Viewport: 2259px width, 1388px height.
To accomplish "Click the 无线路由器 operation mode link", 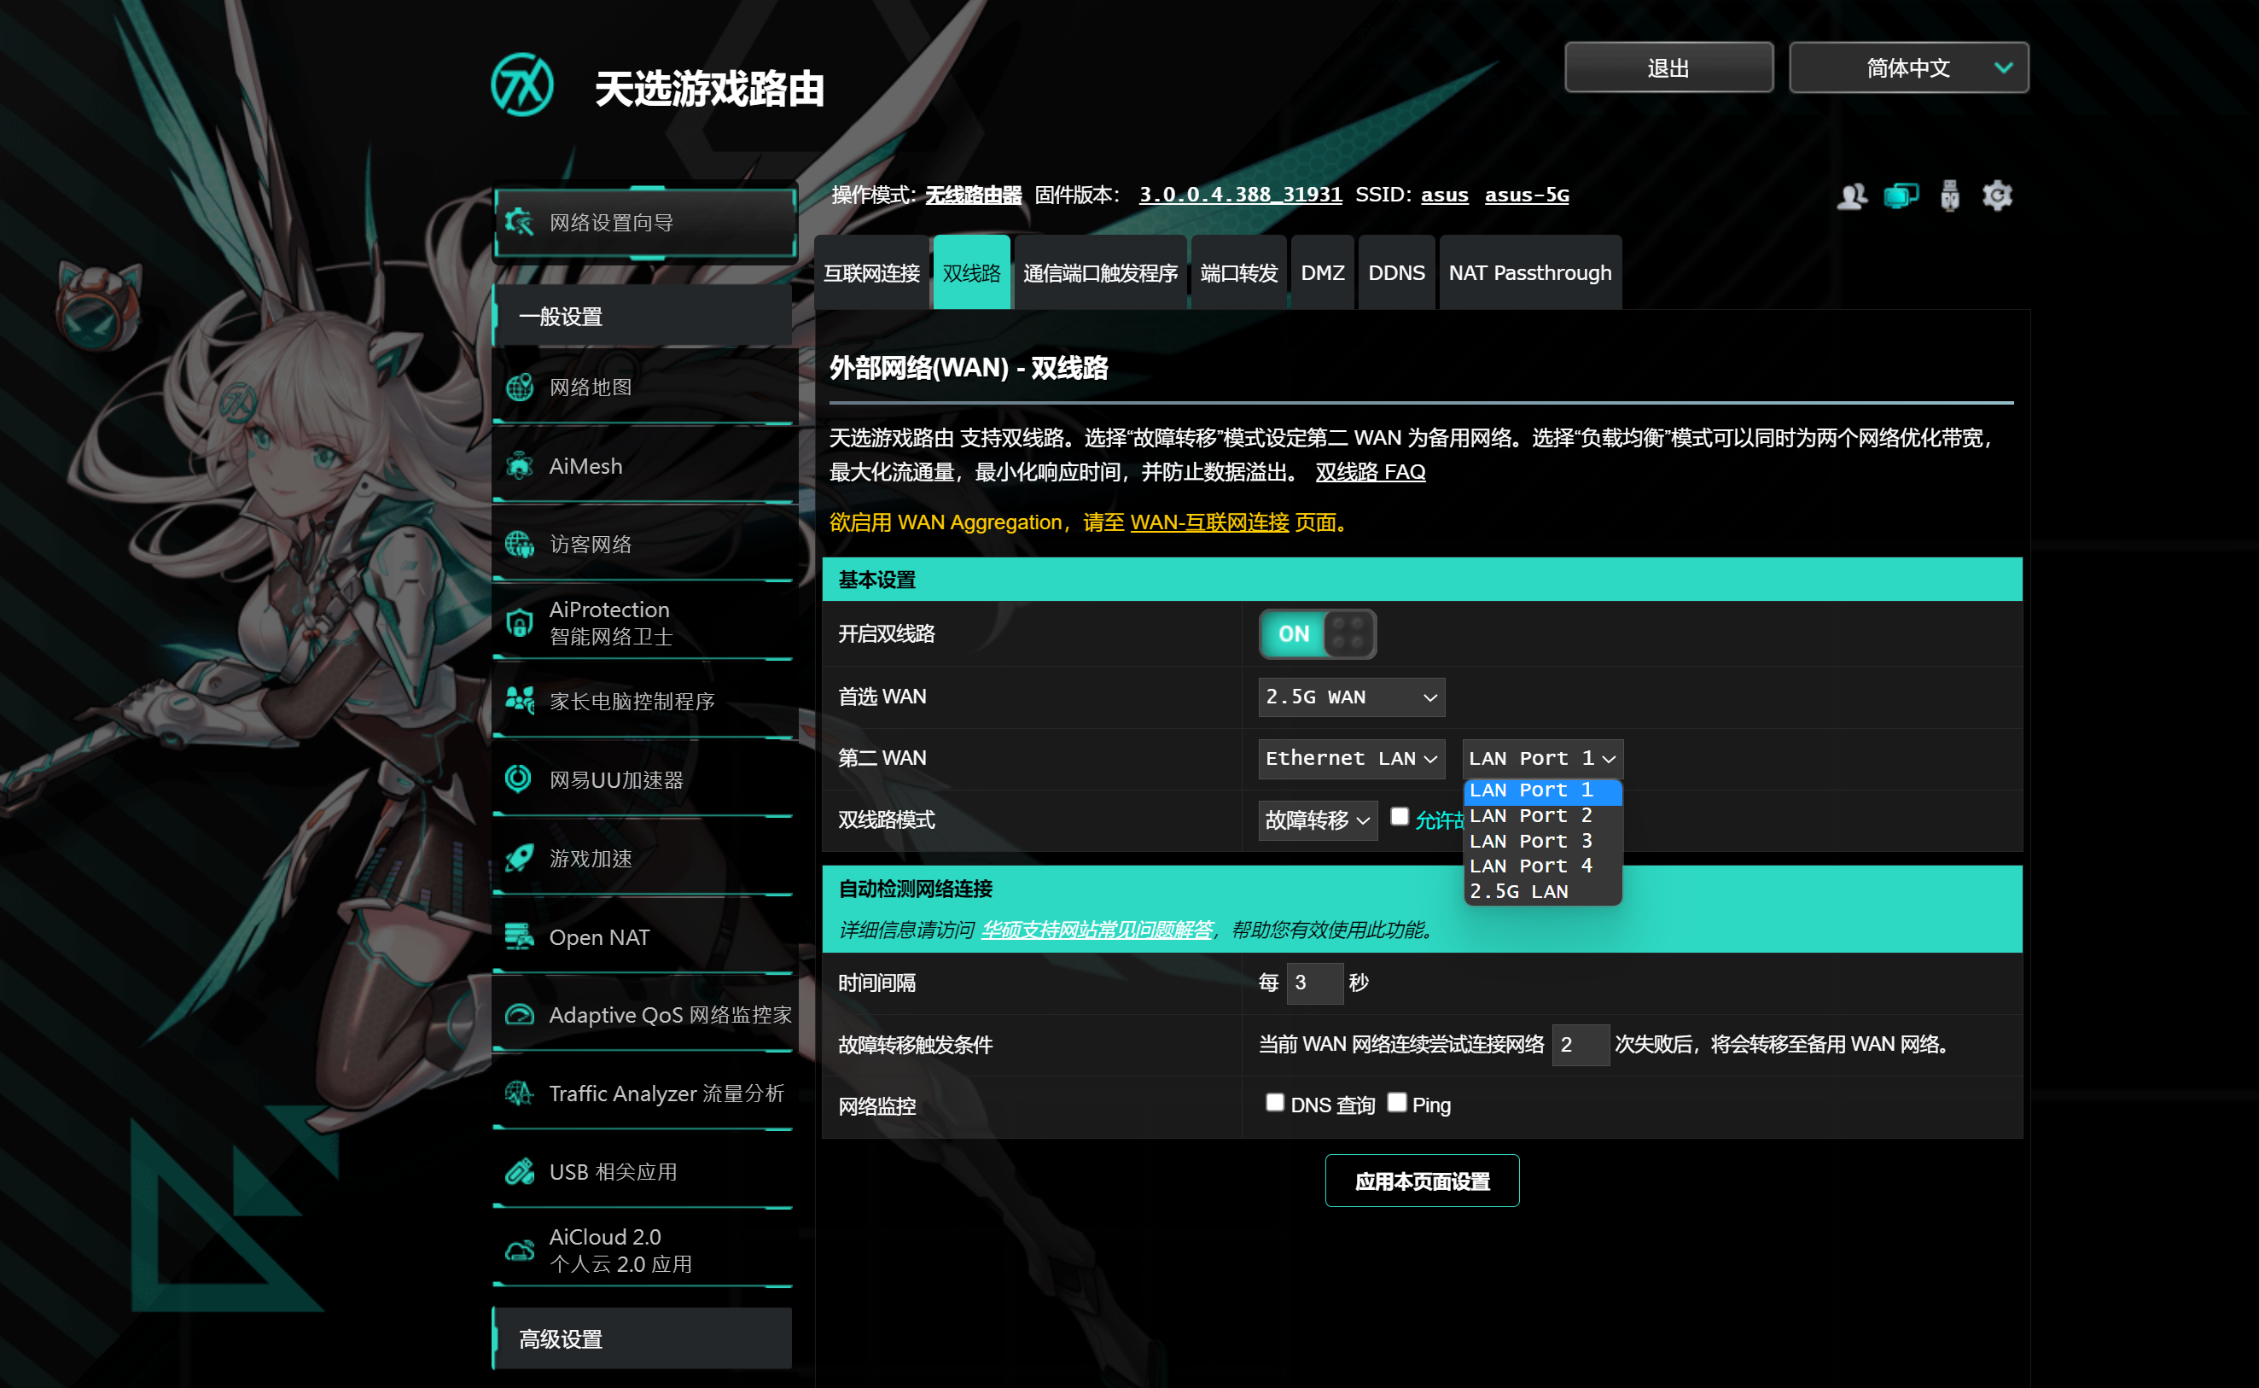I will click(973, 195).
